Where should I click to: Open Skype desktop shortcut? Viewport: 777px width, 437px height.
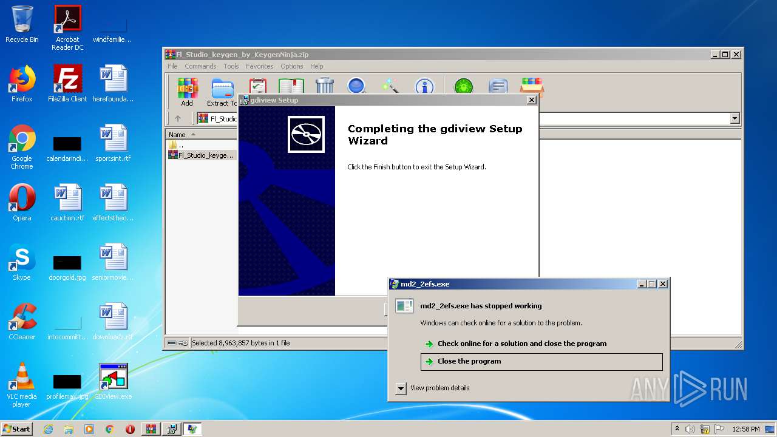tap(22, 262)
